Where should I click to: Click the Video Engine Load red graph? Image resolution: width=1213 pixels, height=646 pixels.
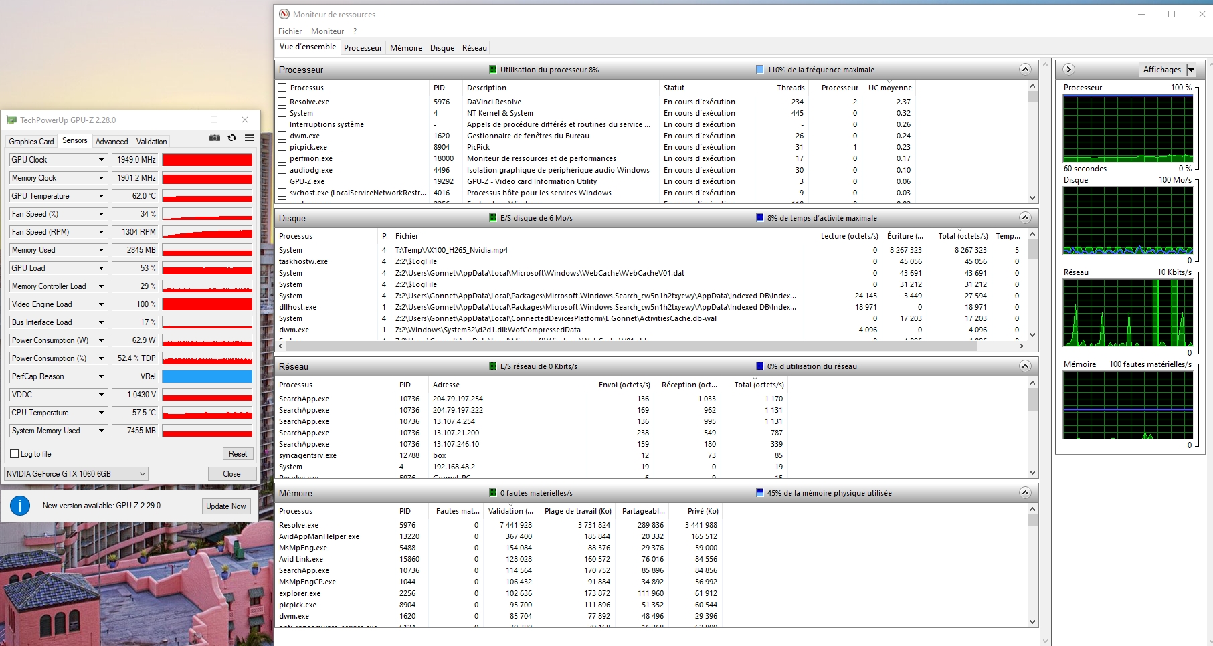(x=207, y=304)
